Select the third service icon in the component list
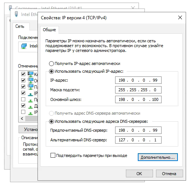The height and width of the screenshot is (187, 192). (30, 87)
